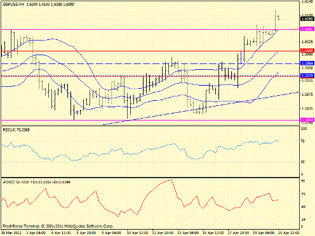
Task: Click the 4 Apr 12:00 time label
Action: point(61,233)
